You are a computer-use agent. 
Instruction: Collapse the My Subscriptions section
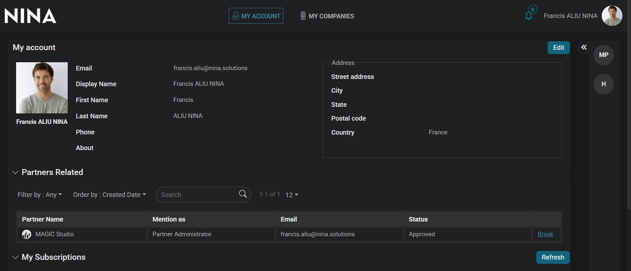15,257
